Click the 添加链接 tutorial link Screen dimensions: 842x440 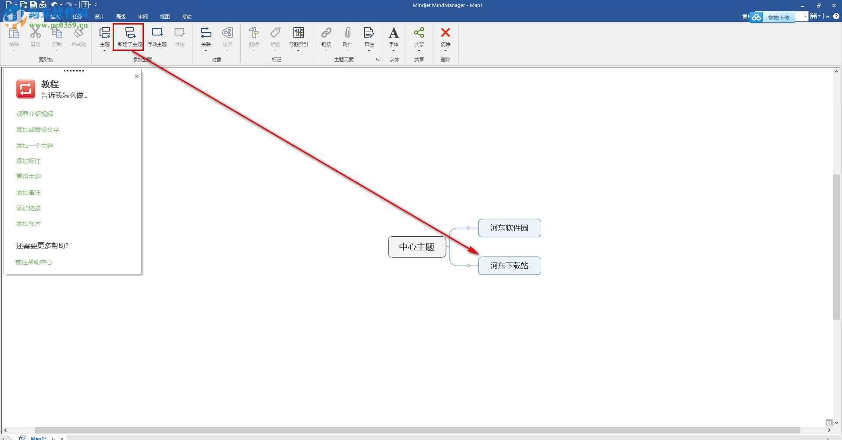coord(29,208)
